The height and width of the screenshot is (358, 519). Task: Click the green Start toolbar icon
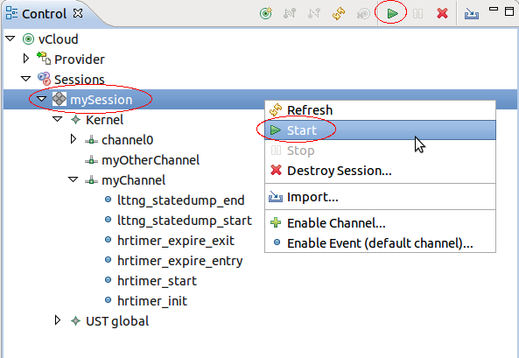click(393, 14)
